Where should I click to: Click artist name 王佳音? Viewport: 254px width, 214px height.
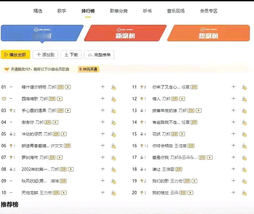coord(180,146)
